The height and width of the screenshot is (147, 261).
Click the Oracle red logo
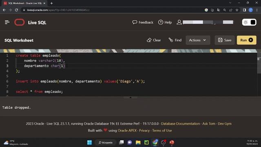20,22
